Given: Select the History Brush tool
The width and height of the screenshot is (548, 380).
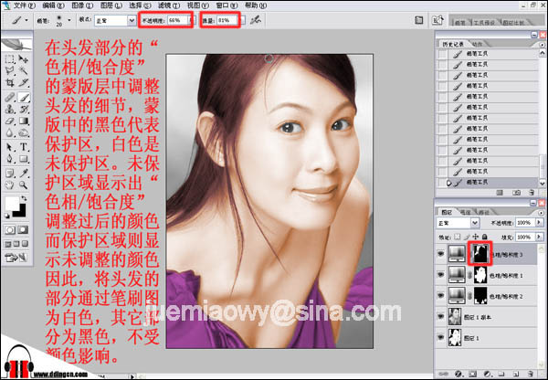Looking at the screenshot, I should (24, 110).
